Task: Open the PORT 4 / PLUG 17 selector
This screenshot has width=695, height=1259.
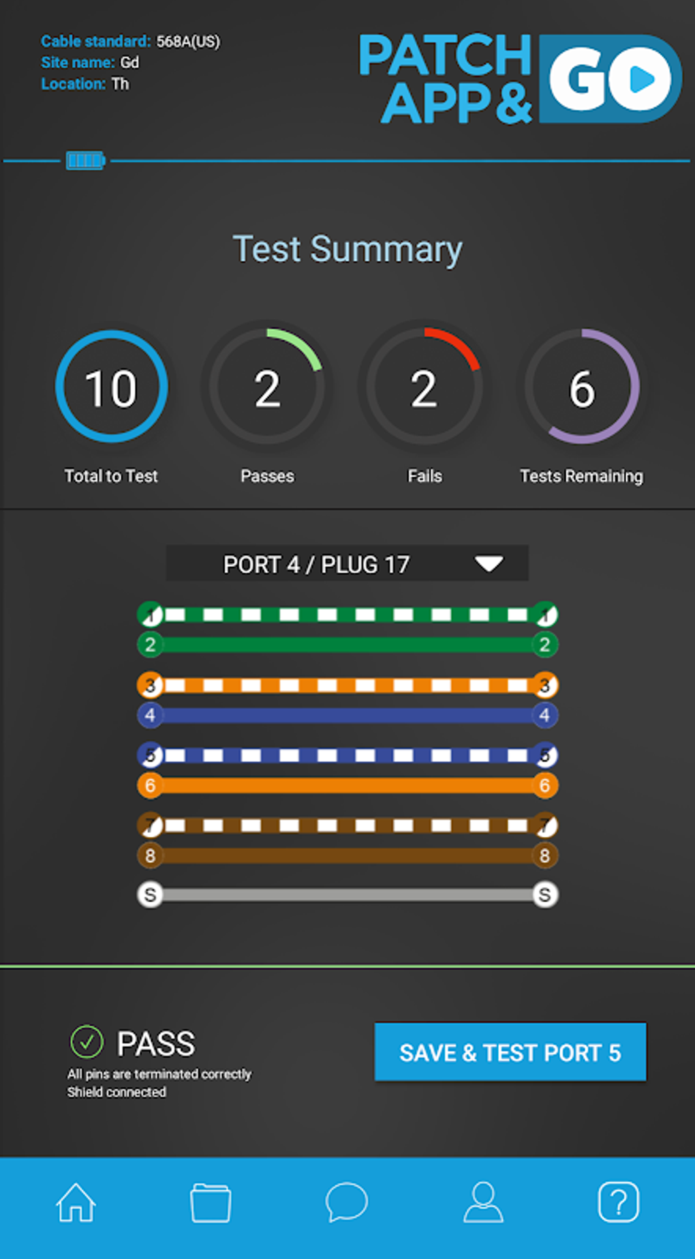Action: pyautogui.click(x=347, y=563)
